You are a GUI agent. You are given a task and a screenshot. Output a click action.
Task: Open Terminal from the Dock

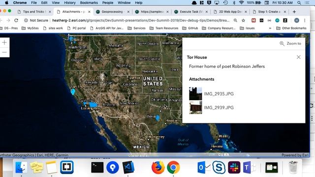pos(97,167)
